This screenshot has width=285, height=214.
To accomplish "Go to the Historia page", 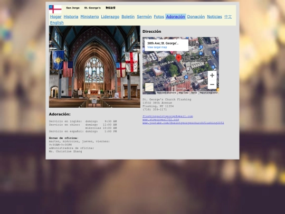I will 71,17.
